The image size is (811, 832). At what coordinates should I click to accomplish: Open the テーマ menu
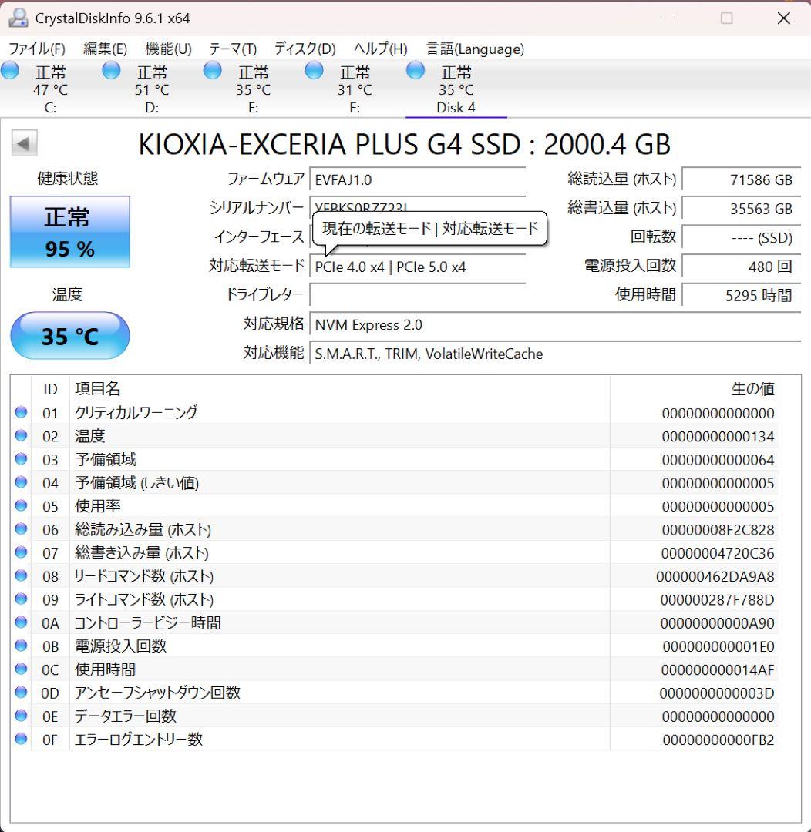point(231,48)
